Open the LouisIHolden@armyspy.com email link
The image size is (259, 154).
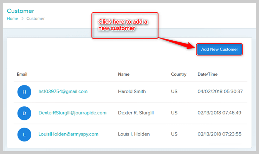[x=69, y=134]
